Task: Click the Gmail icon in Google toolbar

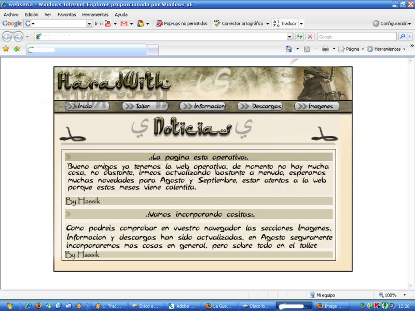Action: [x=124, y=24]
